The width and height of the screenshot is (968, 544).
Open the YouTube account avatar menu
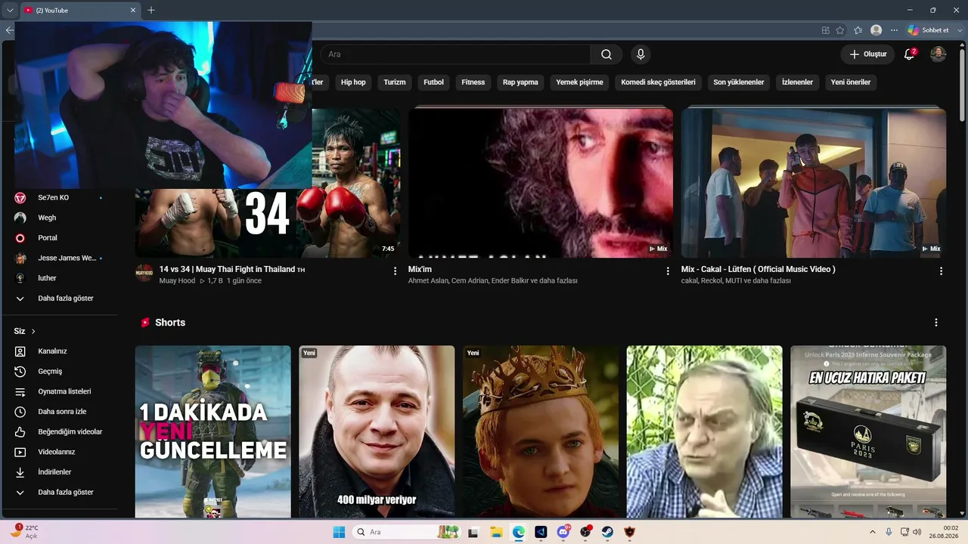(x=938, y=54)
